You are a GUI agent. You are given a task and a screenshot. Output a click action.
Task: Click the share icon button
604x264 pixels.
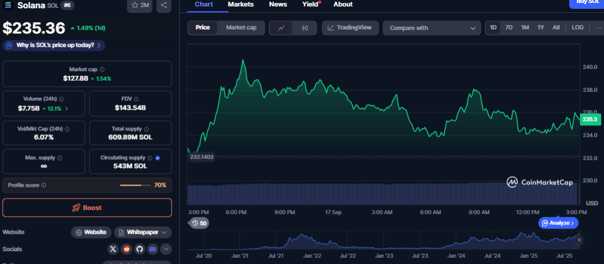[x=164, y=5]
